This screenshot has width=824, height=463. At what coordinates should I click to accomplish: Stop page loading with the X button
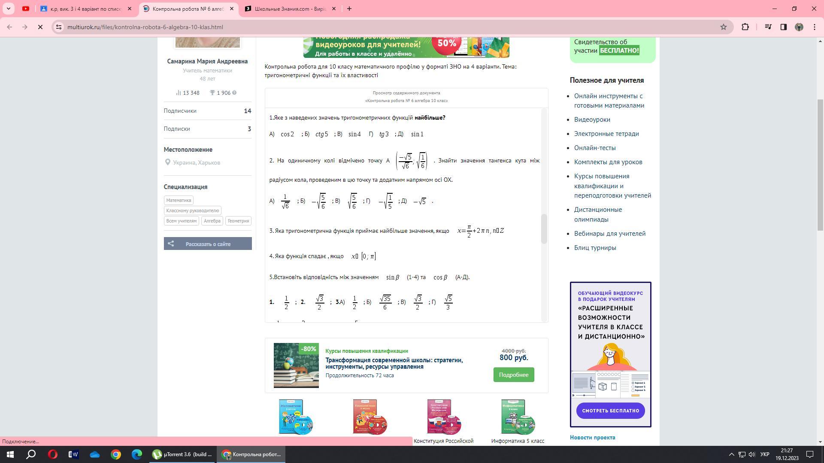(x=40, y=27)
